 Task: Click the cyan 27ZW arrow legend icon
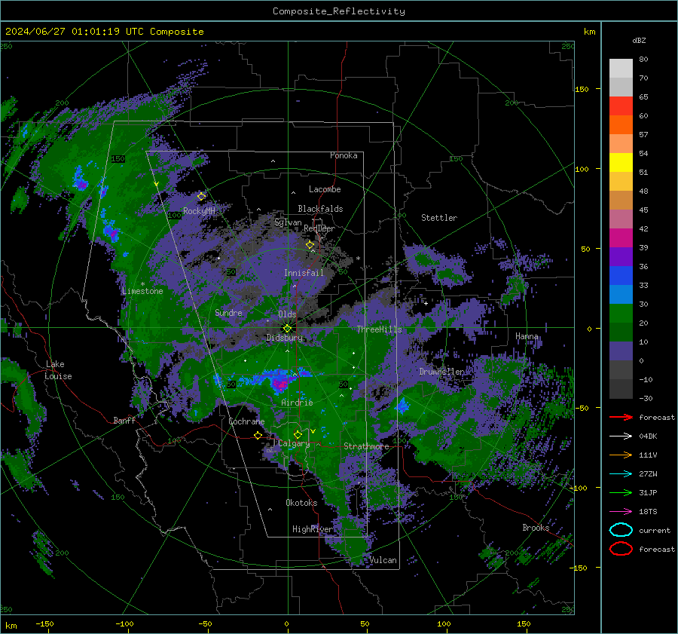pos(621,474)
